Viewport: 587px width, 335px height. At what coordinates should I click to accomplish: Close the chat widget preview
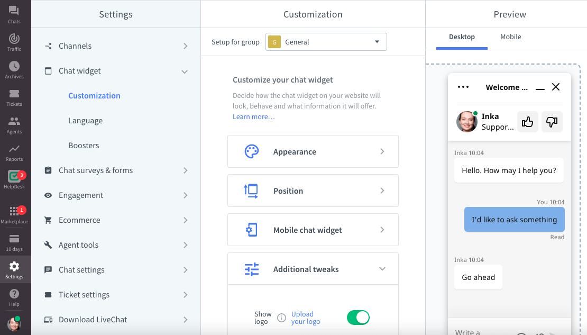pos(556,87)
